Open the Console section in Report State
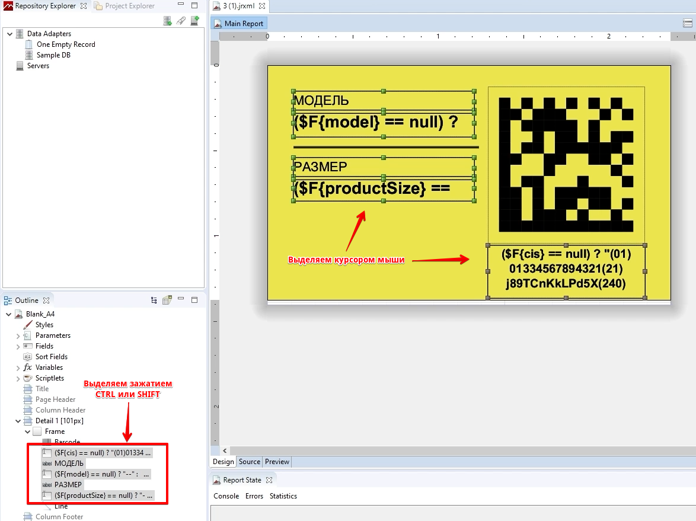The image size is (696, 521). click(x=226, y=496)
